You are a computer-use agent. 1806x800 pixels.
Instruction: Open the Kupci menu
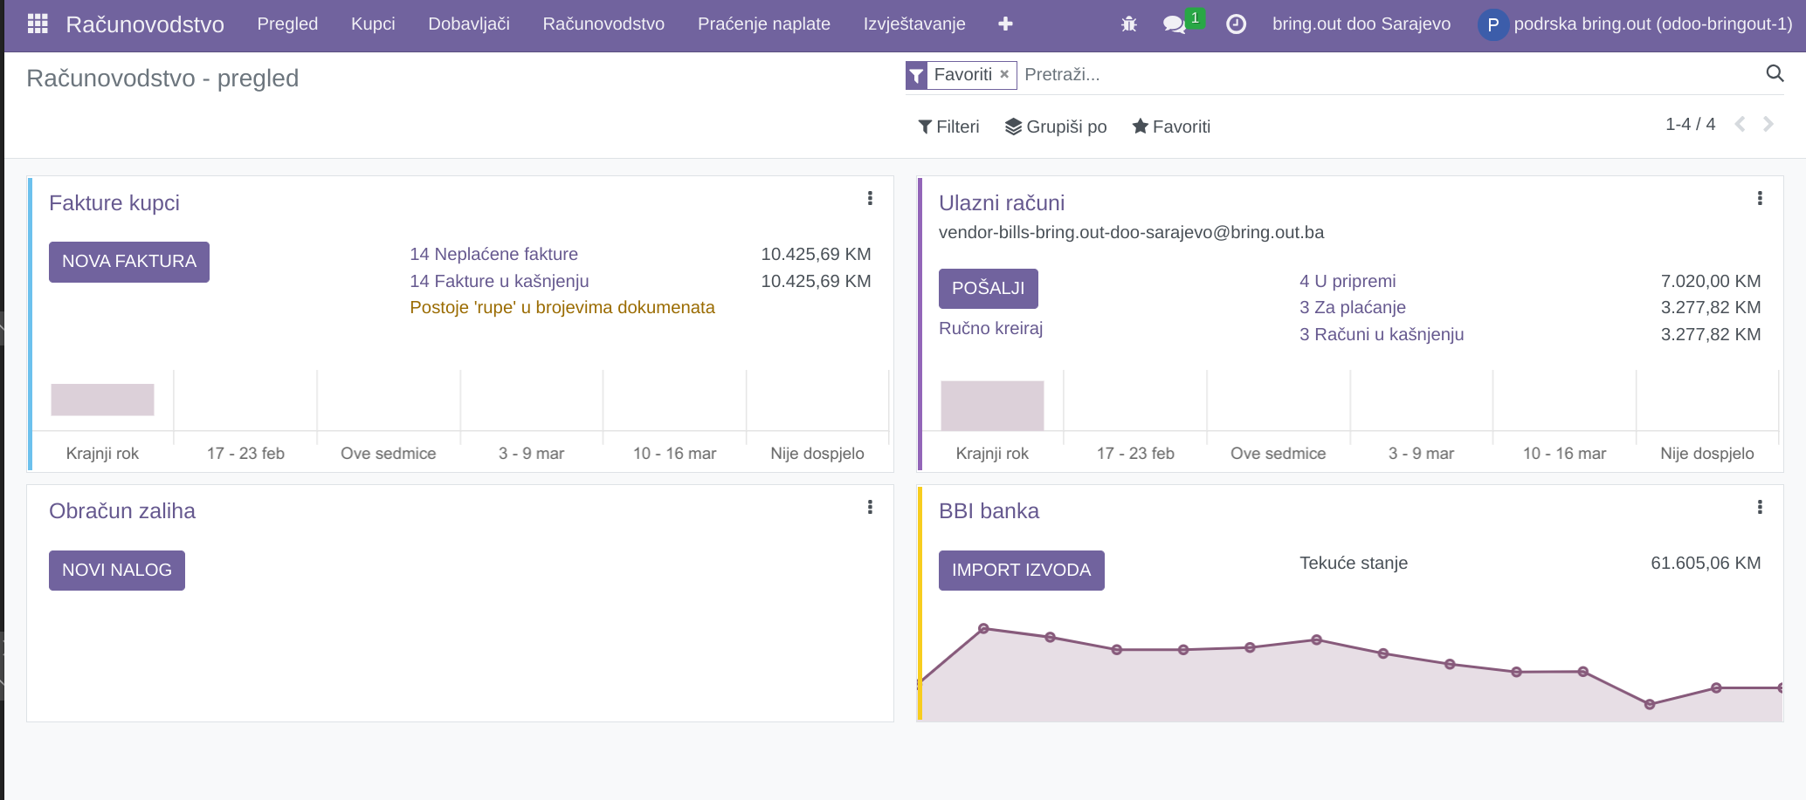pyautogui.click(x=373, y=24)
